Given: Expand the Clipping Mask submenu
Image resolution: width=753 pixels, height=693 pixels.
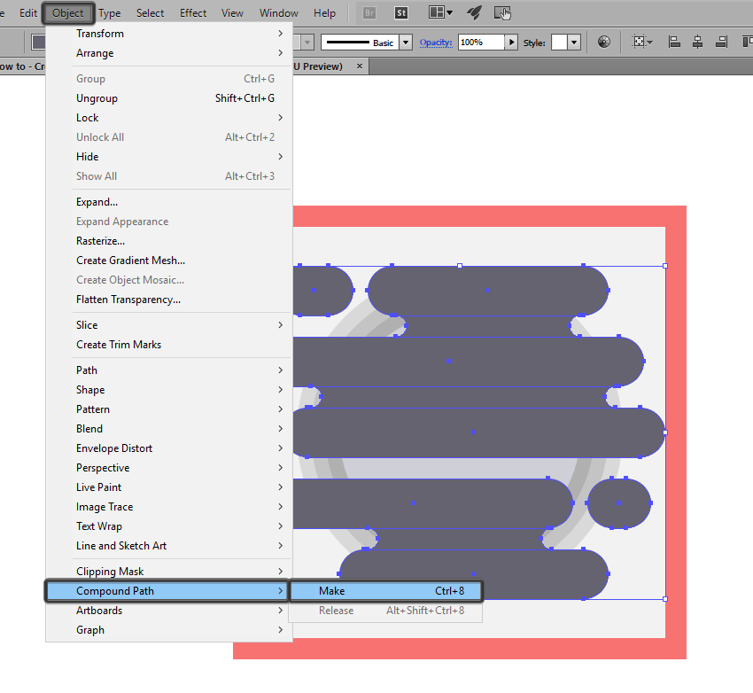Looking at the screenshot, I should click(169, 571).
